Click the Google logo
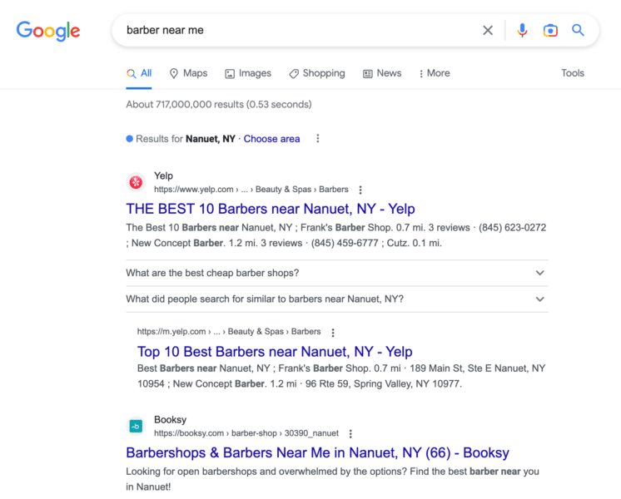The image size is (621, 499). tap(48, 31)
